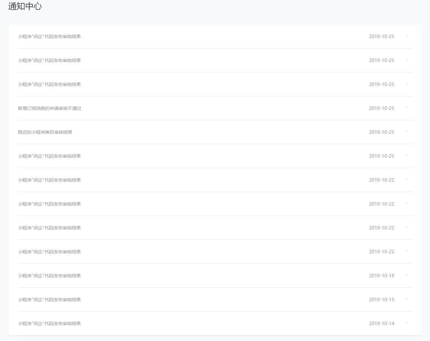The image size is (430, 341).
Task: Expand the arrow beside date 2019-10-15
Action: (407, 299)
